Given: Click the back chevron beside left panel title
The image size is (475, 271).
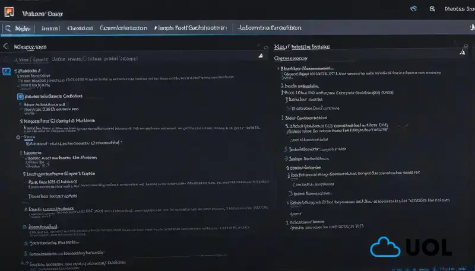Looking at the screenshot, I should coord(5,46).
